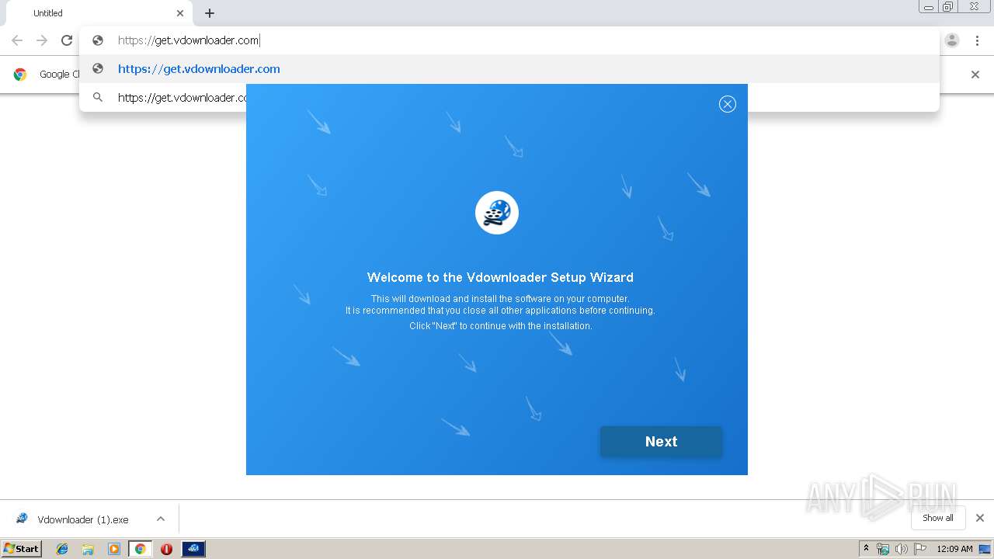Open Vdownloader (1).exe download item
Image resolution: width=994 pixels, height=559 pixels.
click(x=82, y=519)
